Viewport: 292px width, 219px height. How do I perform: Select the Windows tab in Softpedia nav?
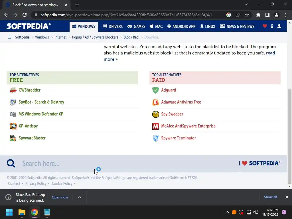[84, 27]
